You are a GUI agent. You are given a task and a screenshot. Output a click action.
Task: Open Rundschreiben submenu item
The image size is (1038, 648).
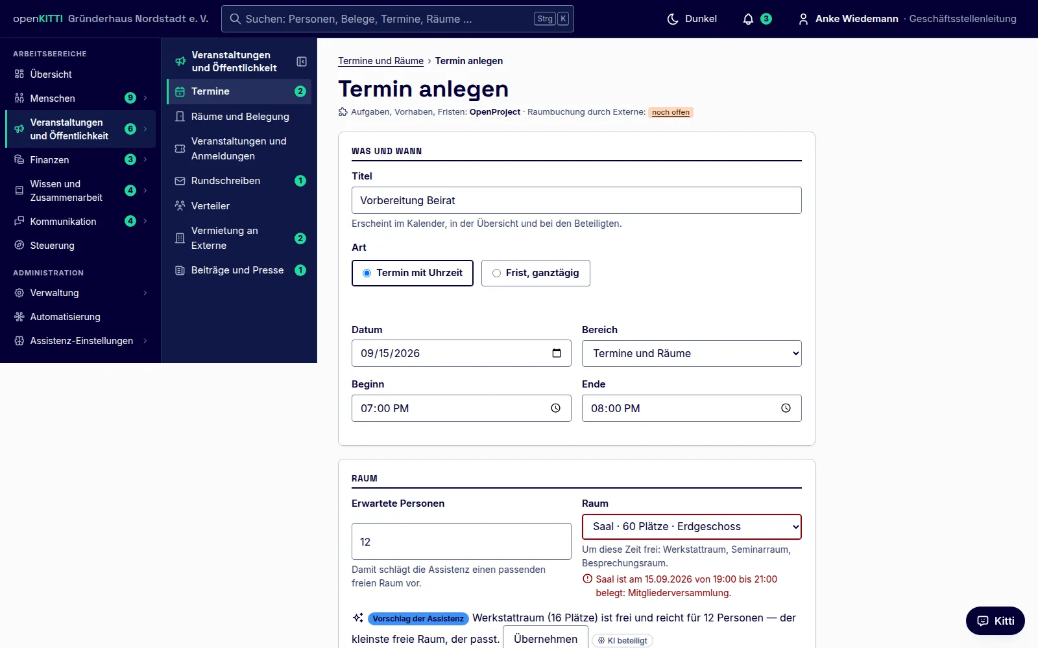click(x=239, y=181)
